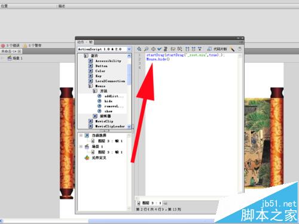Click the left scroll handle on the stage
This screenshot has width=299, height=224.
tap(67, 143)
